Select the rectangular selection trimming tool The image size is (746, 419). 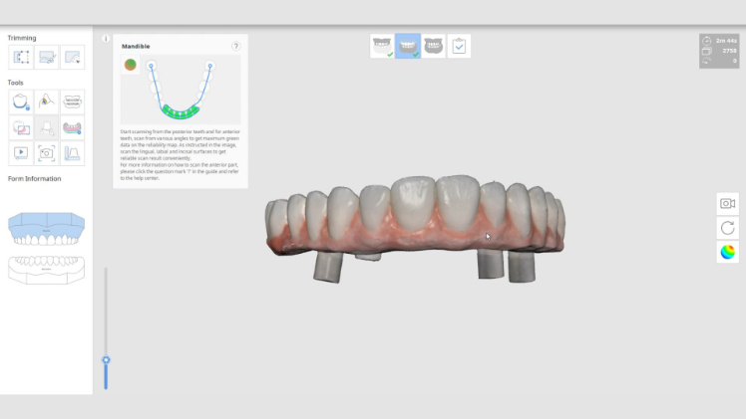[21, 57]
